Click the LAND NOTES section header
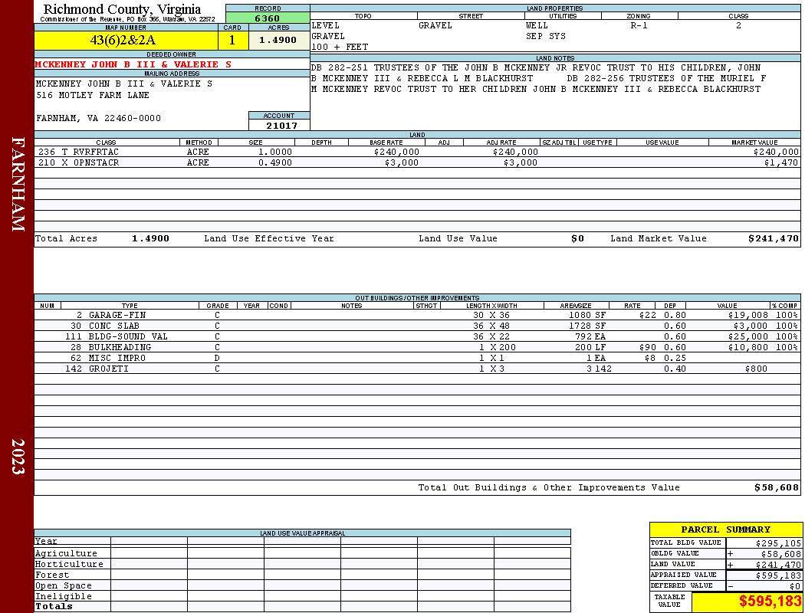The height and width of the screenshot is (613, 805). pos(555,58)
